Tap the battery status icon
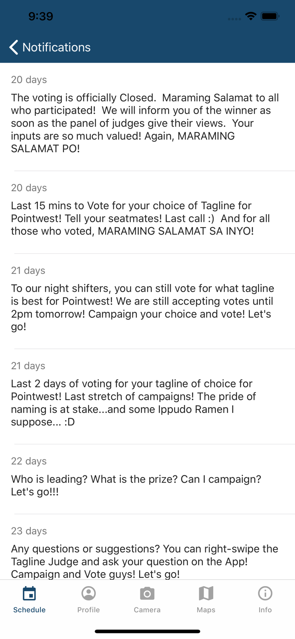295x639 pixels. pyautogui.click(x=270, y=17)
